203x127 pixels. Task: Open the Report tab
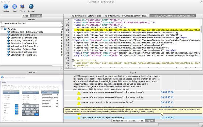click(150, 121)
